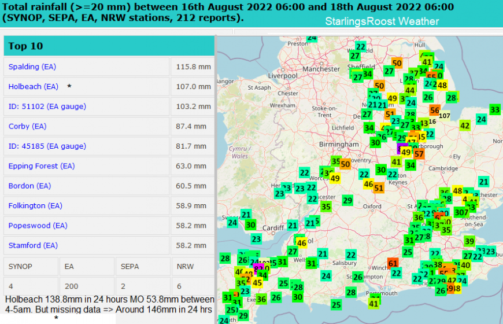Open the Corby (EA) station link
The image size is (503, 324).
point(27,127)
